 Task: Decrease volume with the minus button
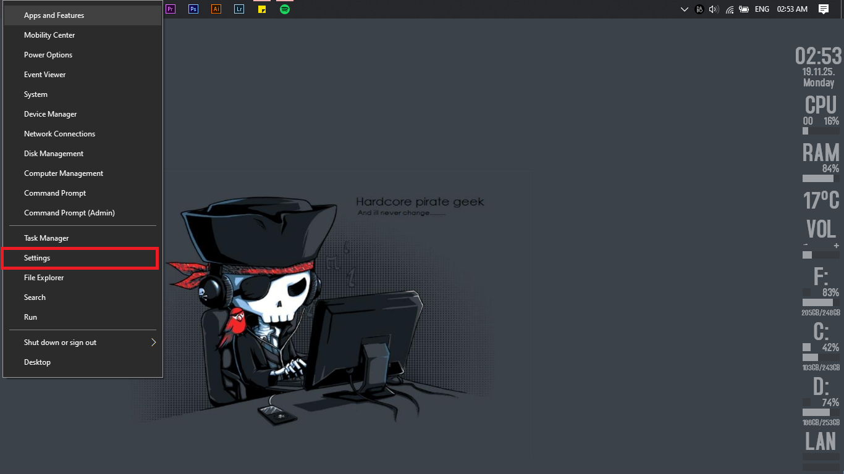(x=806, y=246)
